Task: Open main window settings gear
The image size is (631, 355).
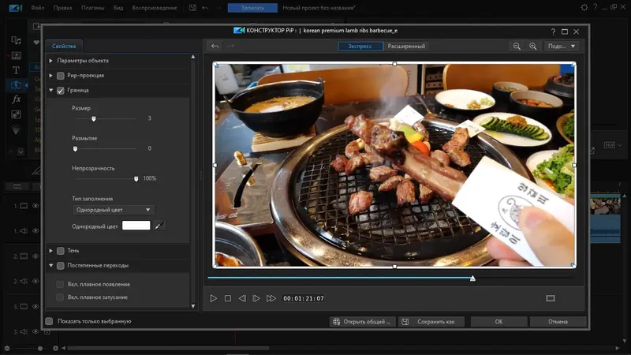Action: (x=584, y=7)
